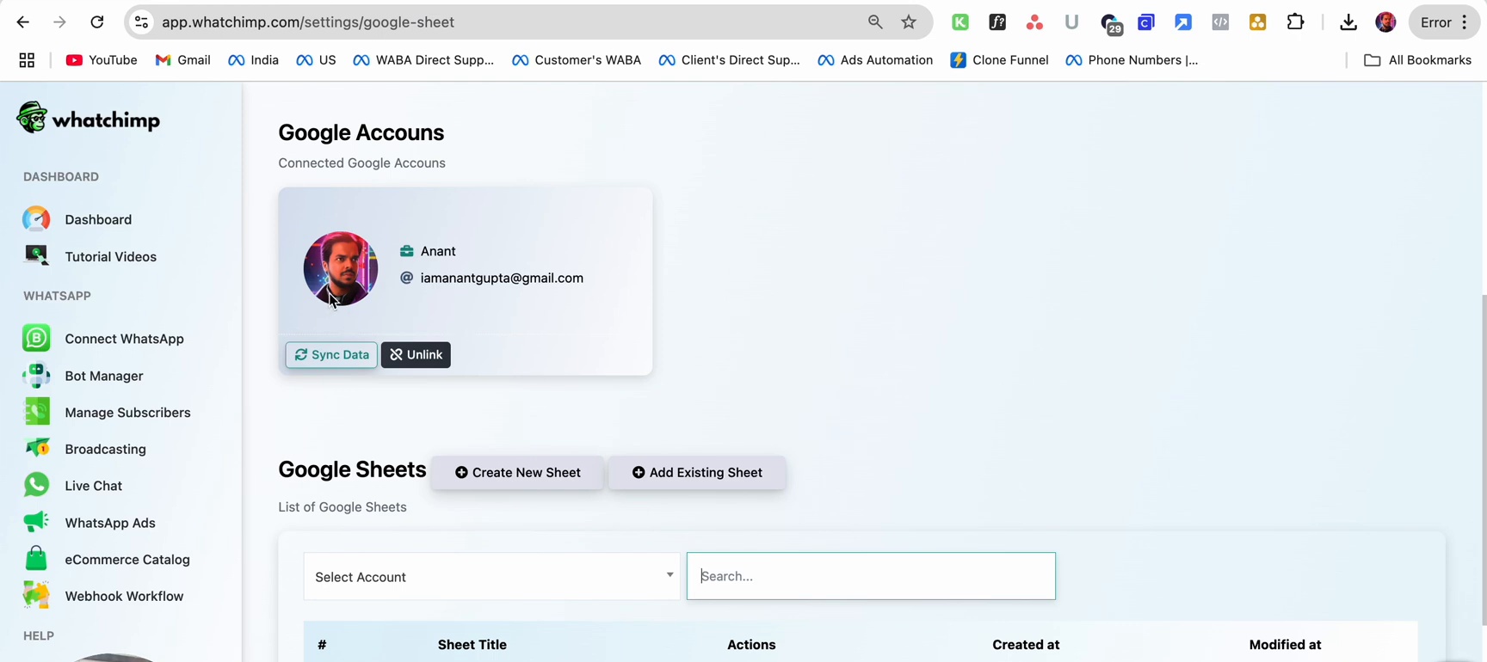This screenshot has width=1487, height=662.
Task: Open the Ads Automation bookmark
Action: tap(875, 60)
